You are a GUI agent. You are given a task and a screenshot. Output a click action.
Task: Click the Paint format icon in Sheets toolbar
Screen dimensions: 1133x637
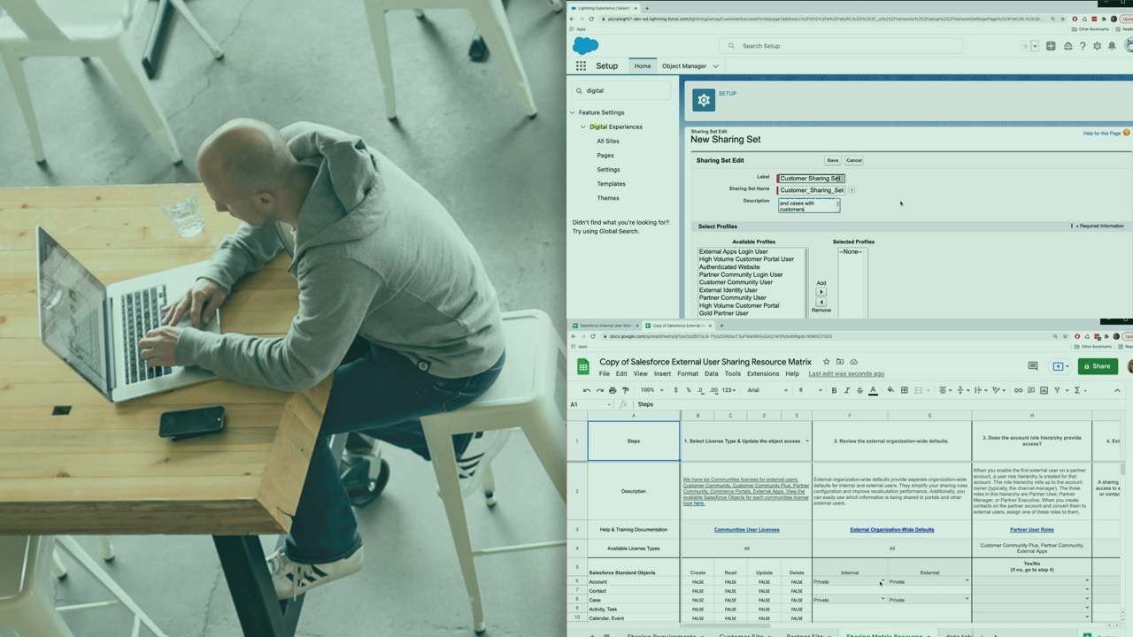point(626,390)
